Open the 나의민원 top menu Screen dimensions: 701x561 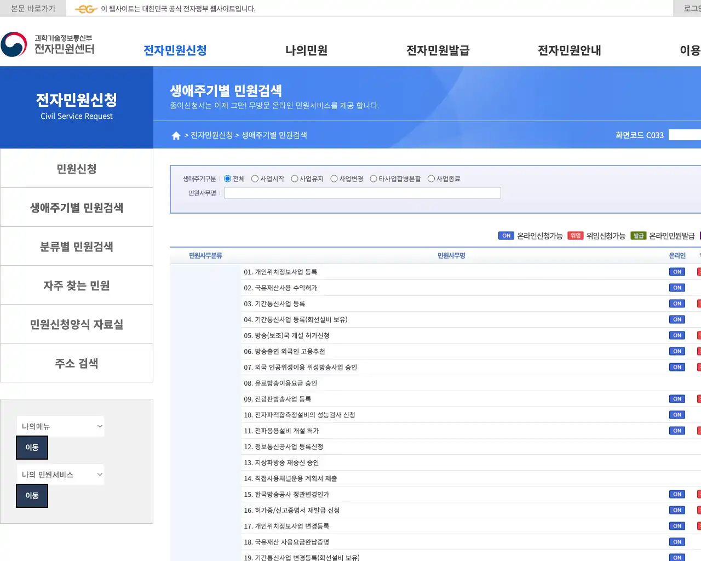307,50
